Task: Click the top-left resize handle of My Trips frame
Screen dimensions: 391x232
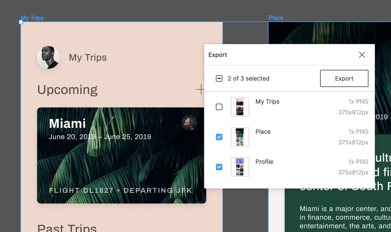Action: 21,22
